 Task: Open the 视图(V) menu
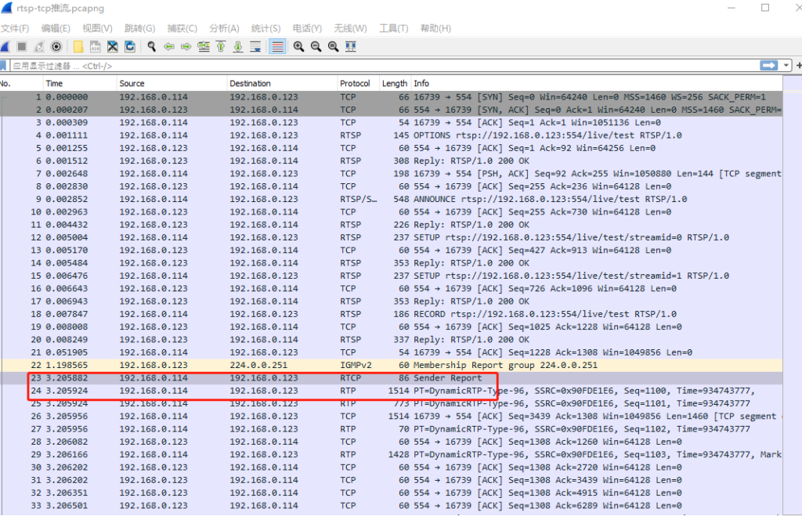pyautogui.click(x=97, y=29)
